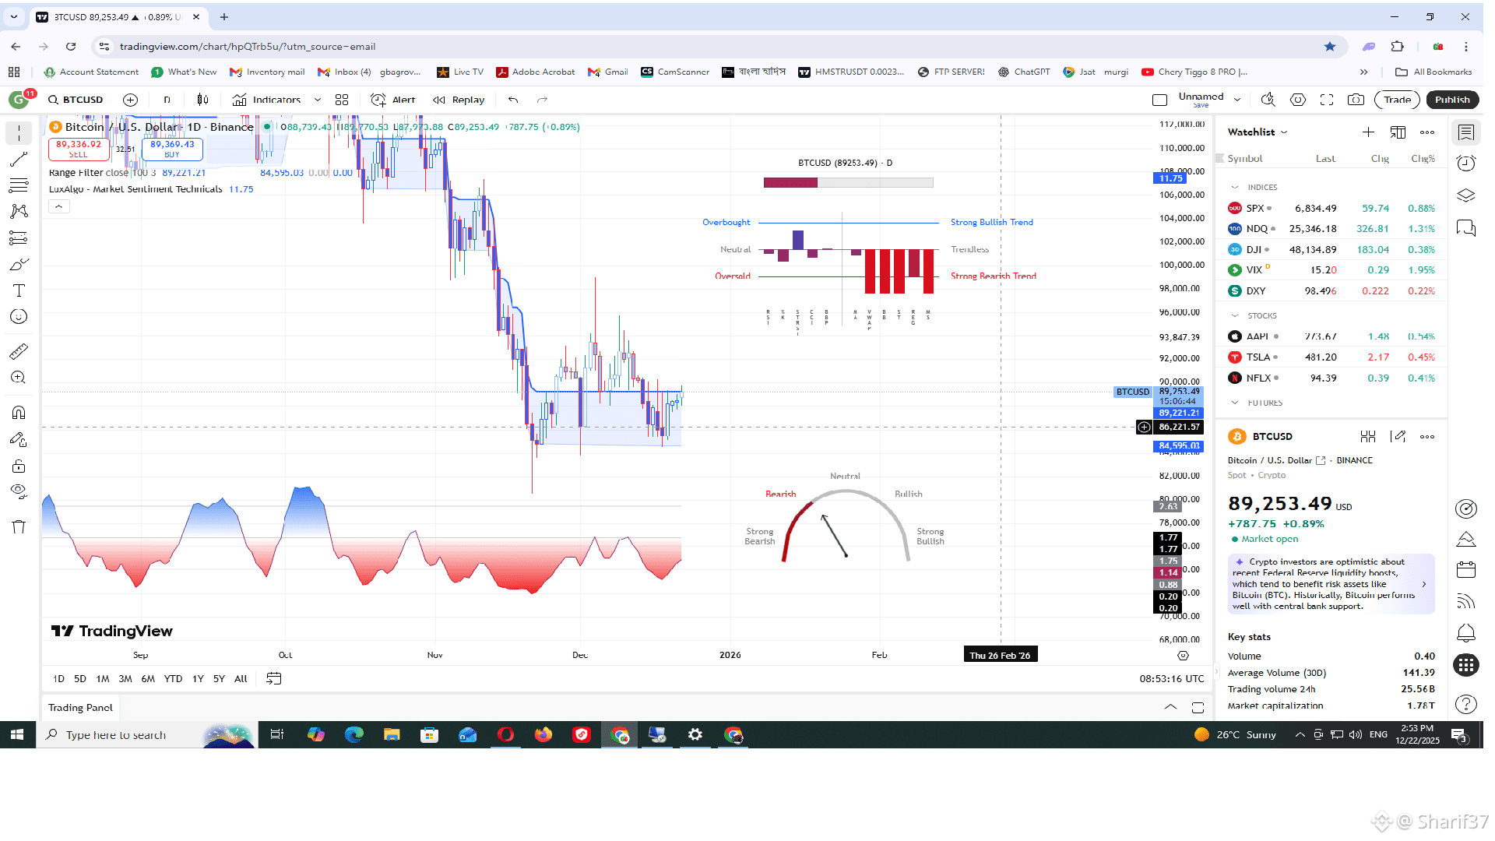Open the Help center question icon
This screenshot has height=841, width=1495.
pos(1466,705)
